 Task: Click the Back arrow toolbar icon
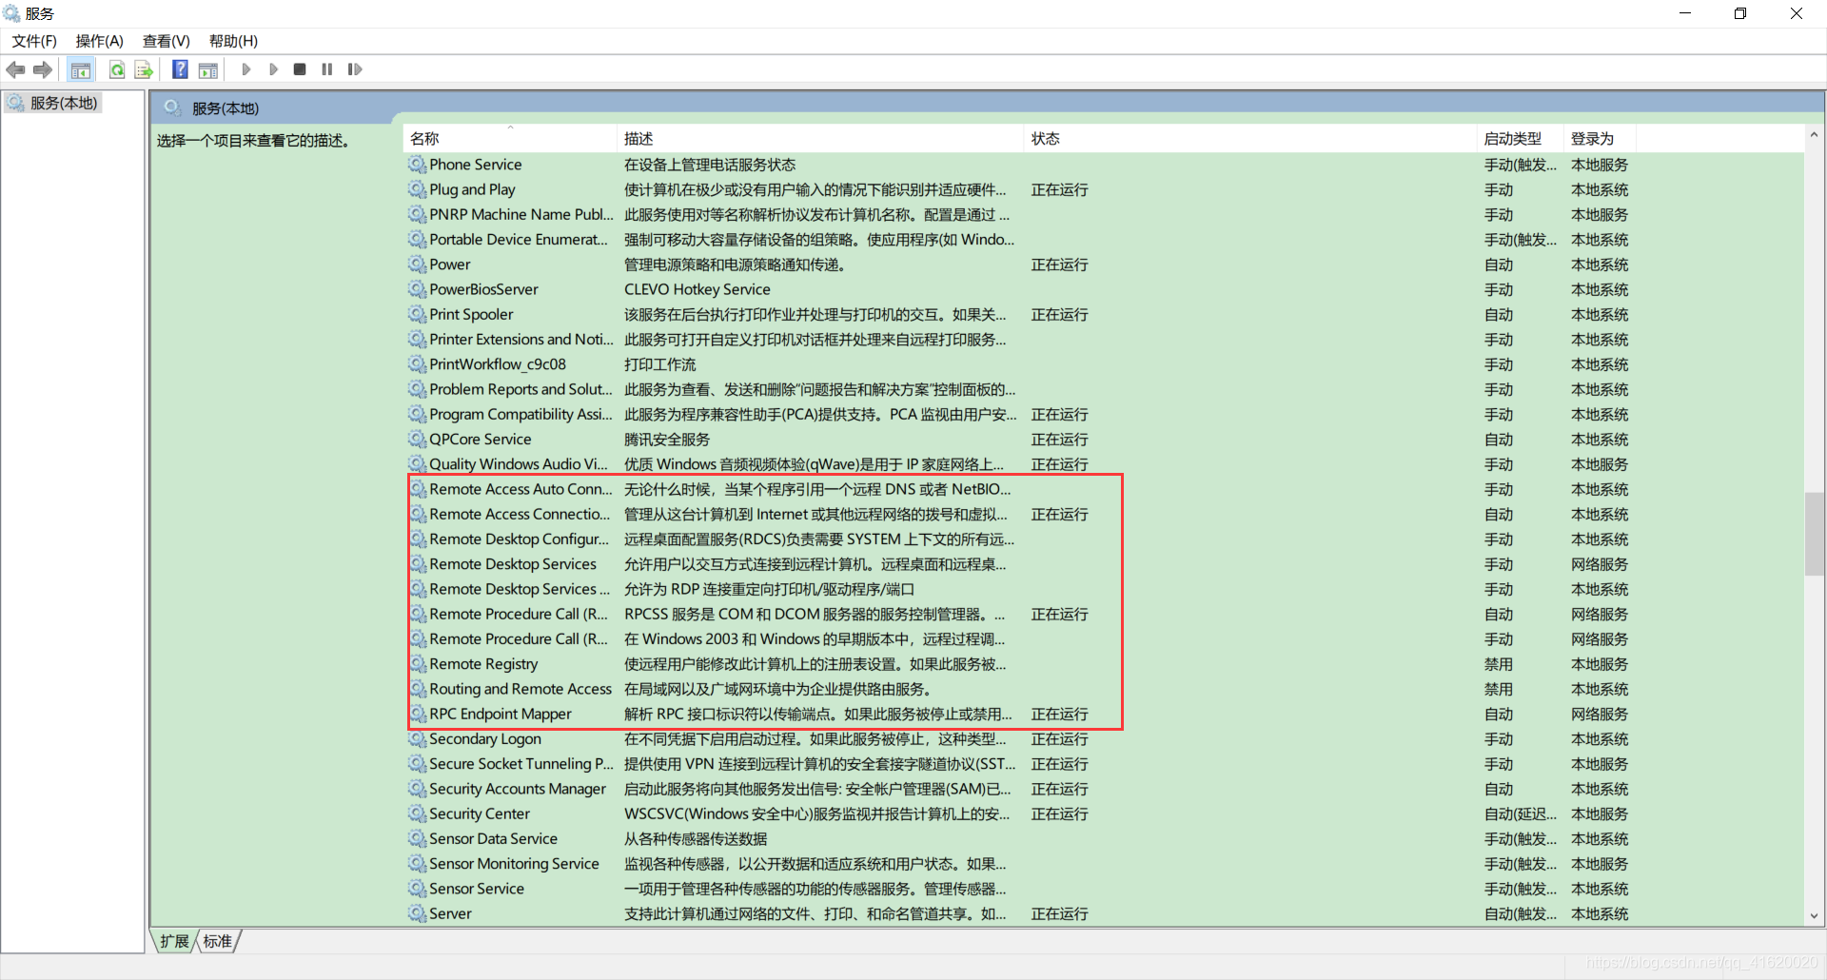(x=15, y=69)
